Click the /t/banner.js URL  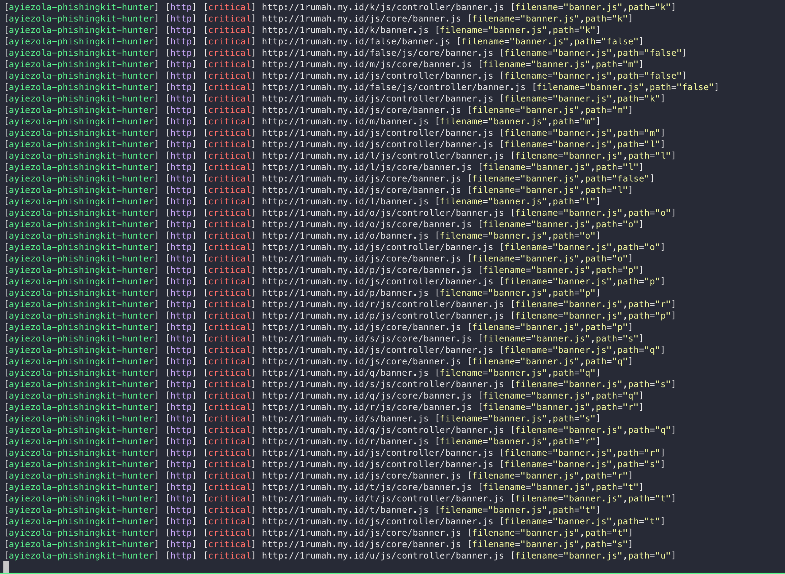[x=345, y=510]
